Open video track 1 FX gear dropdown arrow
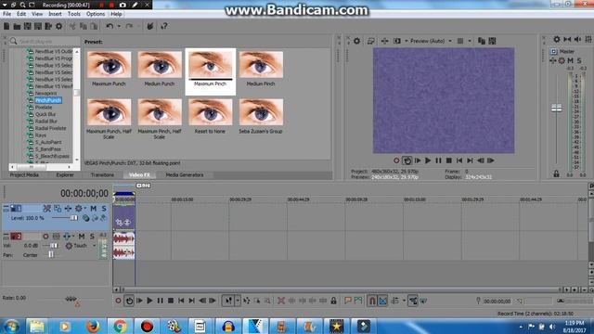This screenshot has height=334, width=594. coord(84,208)
